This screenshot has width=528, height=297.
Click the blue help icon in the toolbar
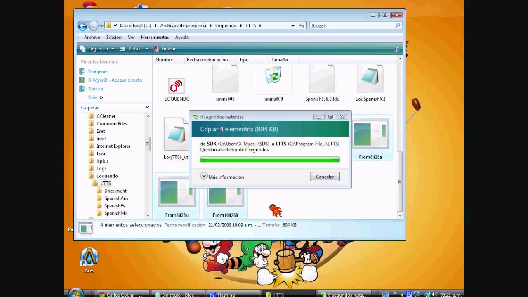click(x=396, y=49)
